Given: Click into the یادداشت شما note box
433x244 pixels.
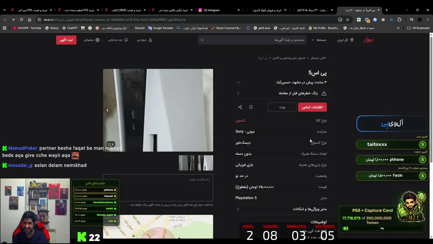Looking at the screenshot, I should tap(158, 188).
